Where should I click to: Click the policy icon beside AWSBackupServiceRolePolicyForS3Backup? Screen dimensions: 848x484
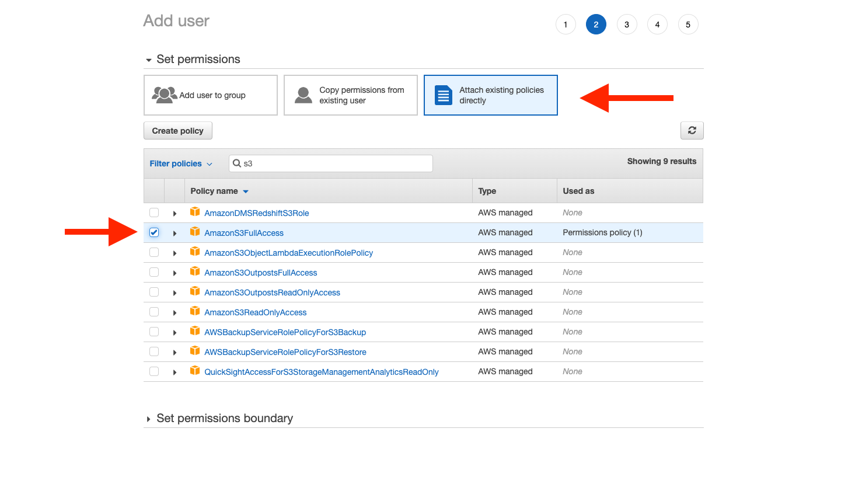pos(195,331)
